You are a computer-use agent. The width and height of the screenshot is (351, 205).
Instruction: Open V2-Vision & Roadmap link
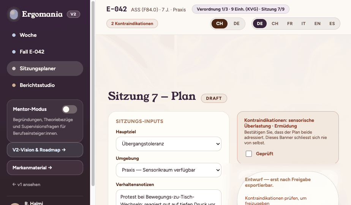(x=45, y=150)
